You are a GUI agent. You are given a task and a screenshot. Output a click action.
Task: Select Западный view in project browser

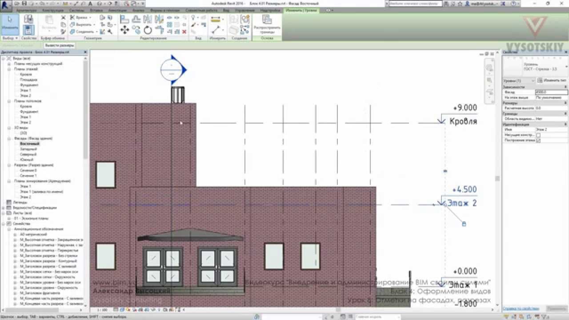tap(28, 149)
